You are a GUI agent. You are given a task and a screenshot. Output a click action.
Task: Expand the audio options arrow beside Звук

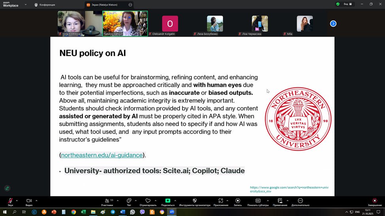click(x=17, y=201)
